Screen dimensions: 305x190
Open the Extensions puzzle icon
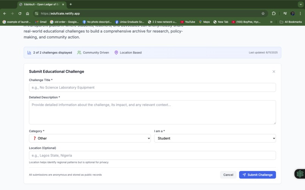tap(274, 14)
